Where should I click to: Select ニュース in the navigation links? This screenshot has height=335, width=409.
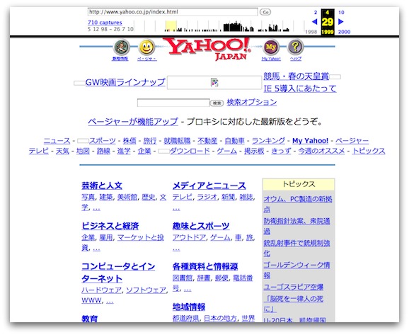point(57,141)
